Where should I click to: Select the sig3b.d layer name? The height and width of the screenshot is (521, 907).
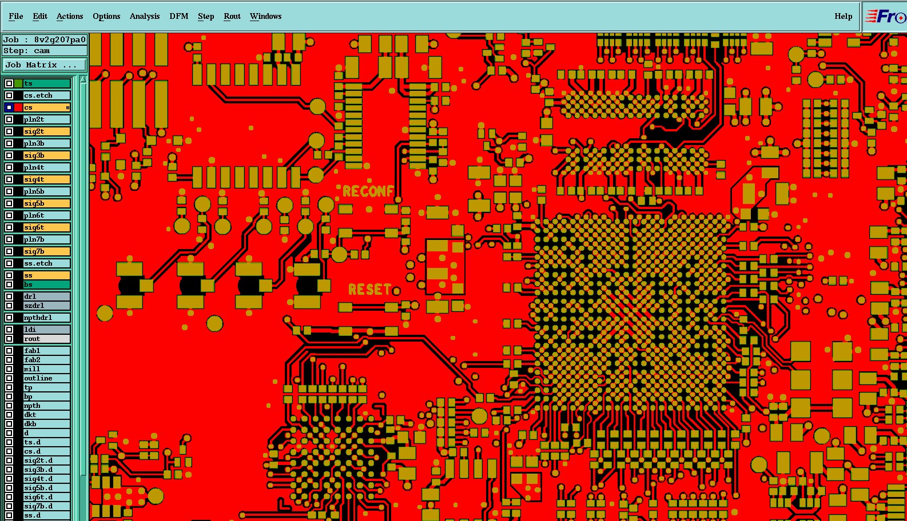click(x=47, y=470)
